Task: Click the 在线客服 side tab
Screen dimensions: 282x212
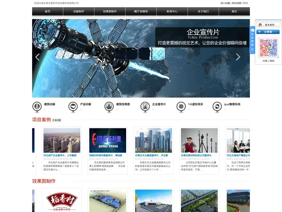Action: pos(252,40)
